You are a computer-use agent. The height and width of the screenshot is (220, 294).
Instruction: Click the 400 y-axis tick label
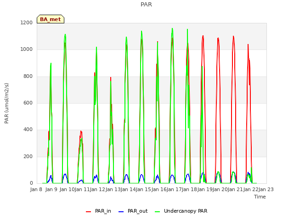28,129
